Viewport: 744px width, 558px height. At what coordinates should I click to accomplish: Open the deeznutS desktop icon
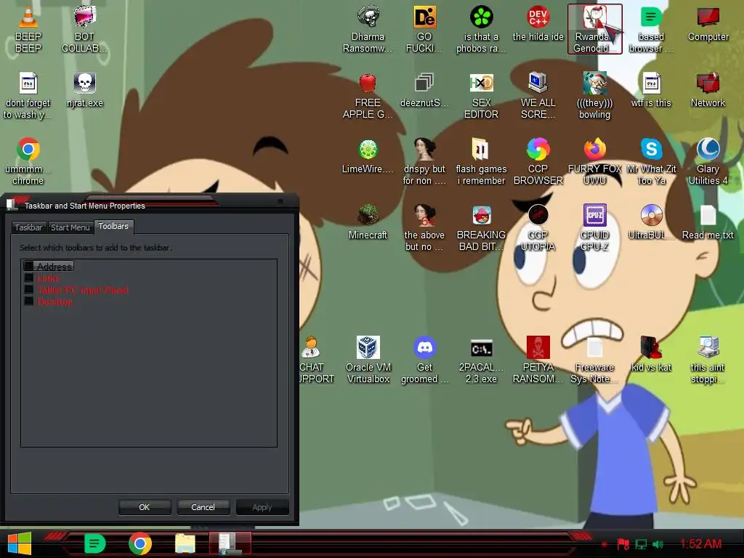(x=424, y=90)
